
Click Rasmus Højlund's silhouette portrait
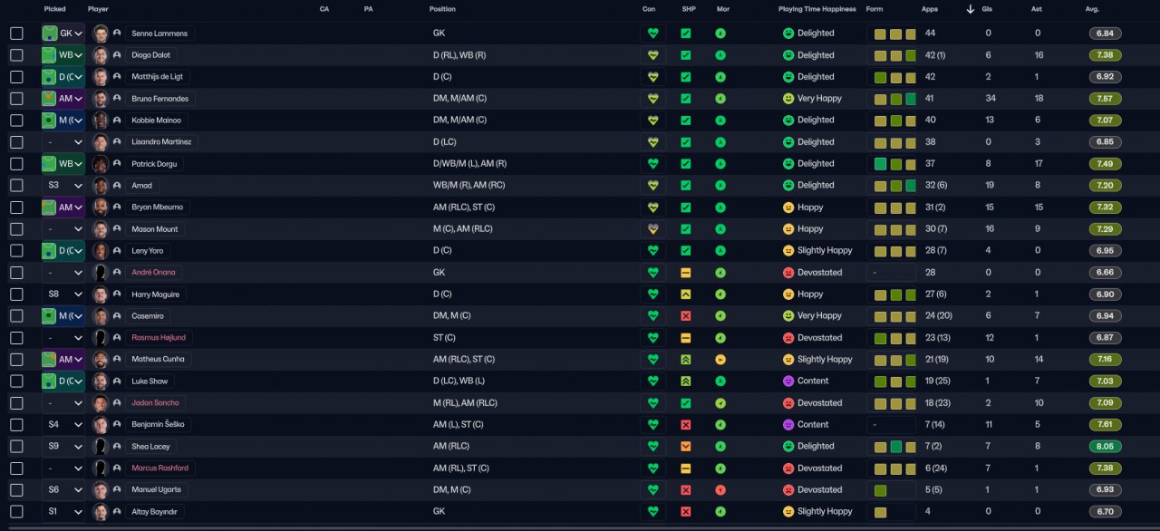coord(101,338)
